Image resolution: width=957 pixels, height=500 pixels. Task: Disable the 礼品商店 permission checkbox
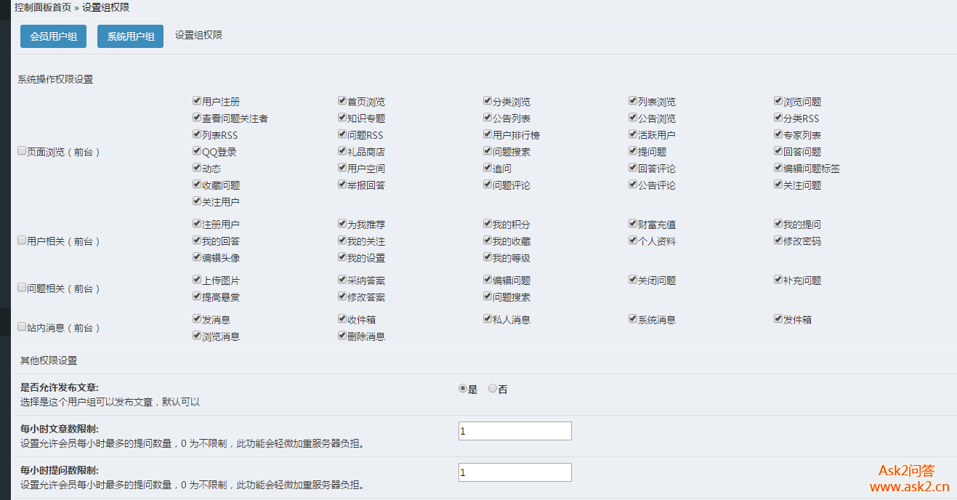(342, 151)
